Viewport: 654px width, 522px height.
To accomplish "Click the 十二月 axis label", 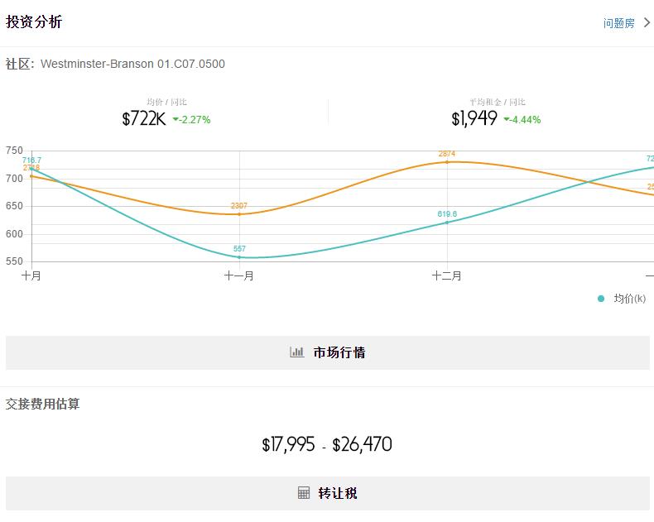I will (447, 276).
